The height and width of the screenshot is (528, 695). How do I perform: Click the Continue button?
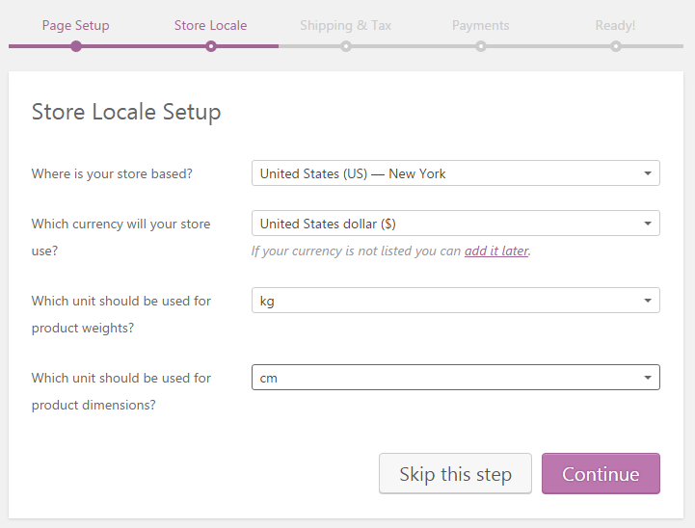601,473
